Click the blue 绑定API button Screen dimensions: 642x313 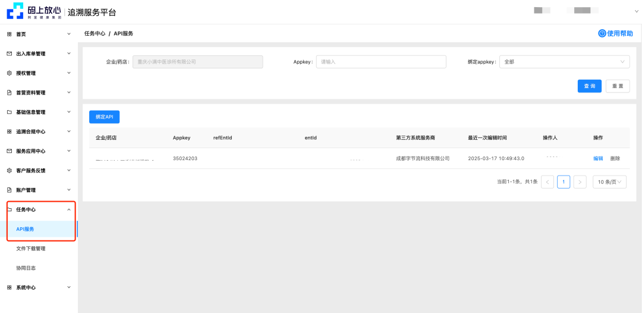(x=104, y=117)
